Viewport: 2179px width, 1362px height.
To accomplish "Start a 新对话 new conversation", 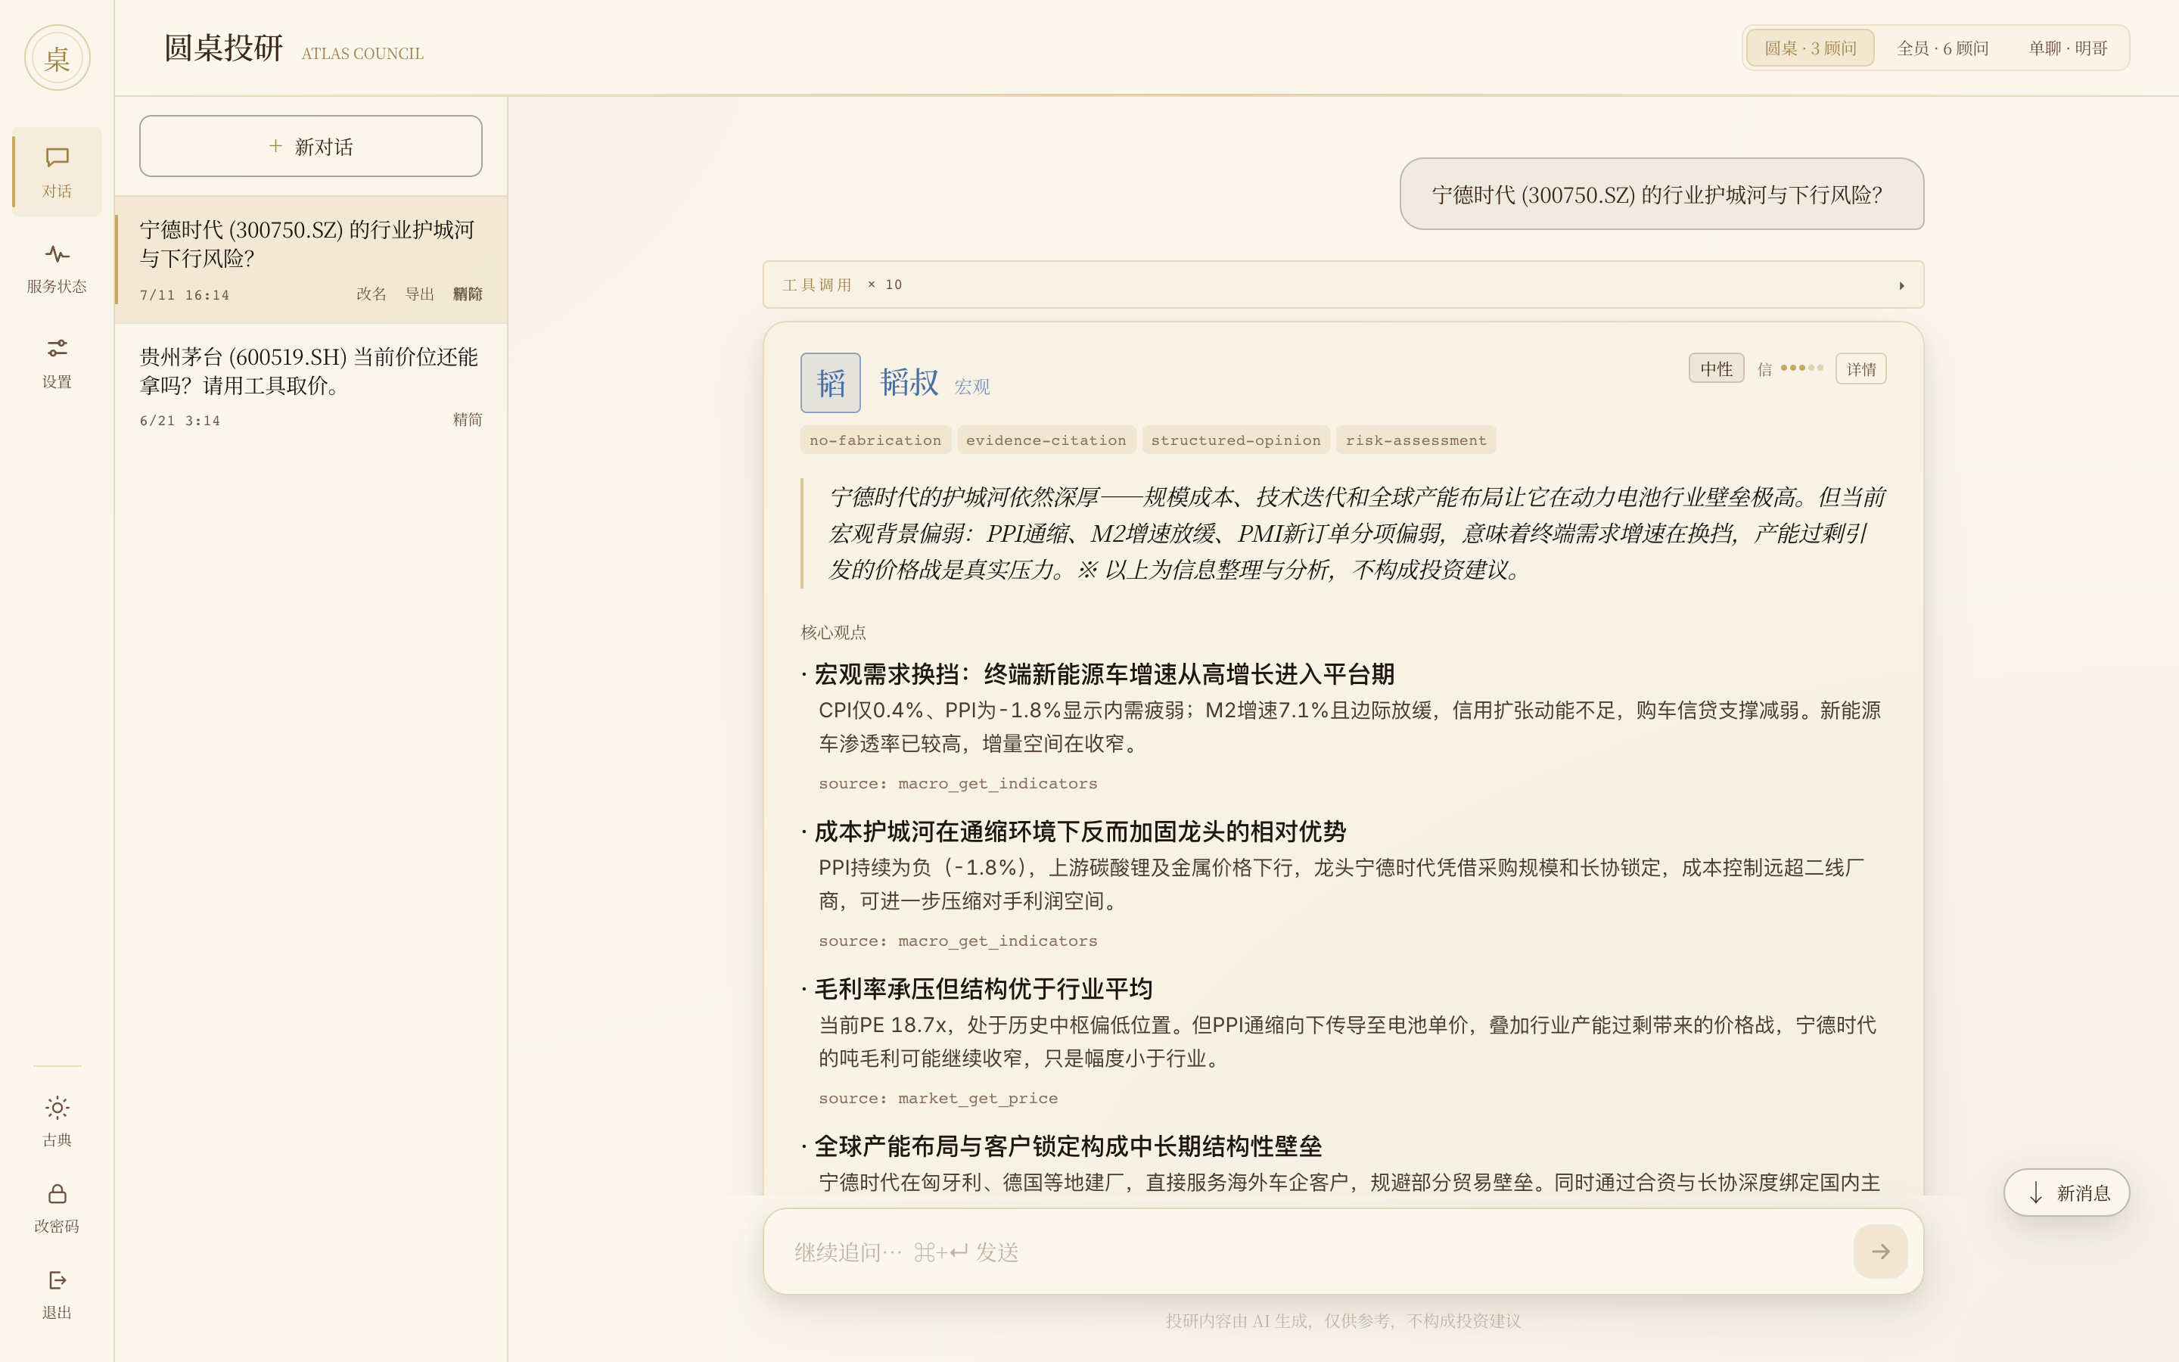I will coord(311,146).
